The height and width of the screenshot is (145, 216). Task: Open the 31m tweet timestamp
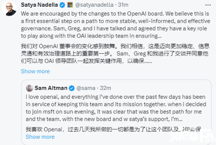tap(123, 5)
